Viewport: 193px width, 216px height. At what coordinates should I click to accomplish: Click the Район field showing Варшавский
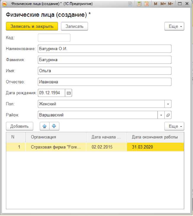(x=98, y=115)
